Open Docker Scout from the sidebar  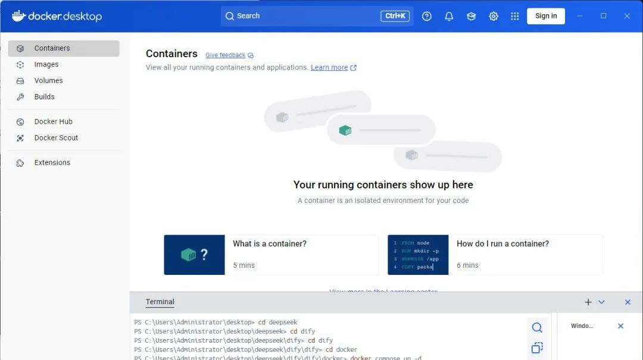click(x=64, y=138)
